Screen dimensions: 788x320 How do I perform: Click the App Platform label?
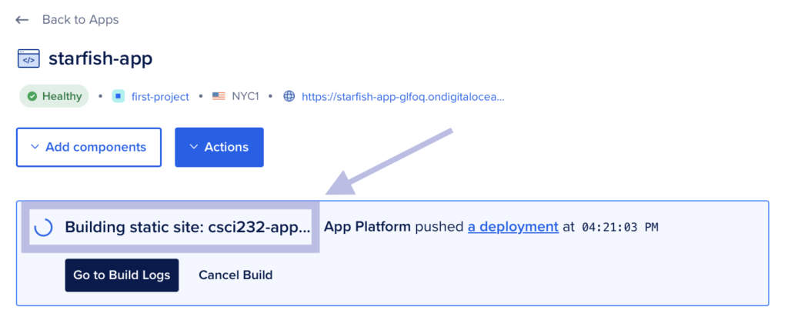click(367, 227)
